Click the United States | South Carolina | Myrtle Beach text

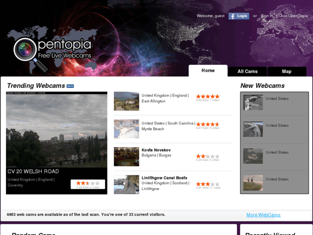click(x=168, y=126)
